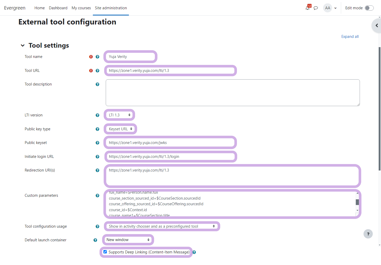Click into the Tool description text area
Screen dimensions: 381x265
233,93
